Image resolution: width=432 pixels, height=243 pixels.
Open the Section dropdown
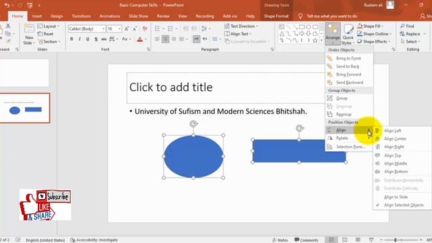[x=49, y=42]
